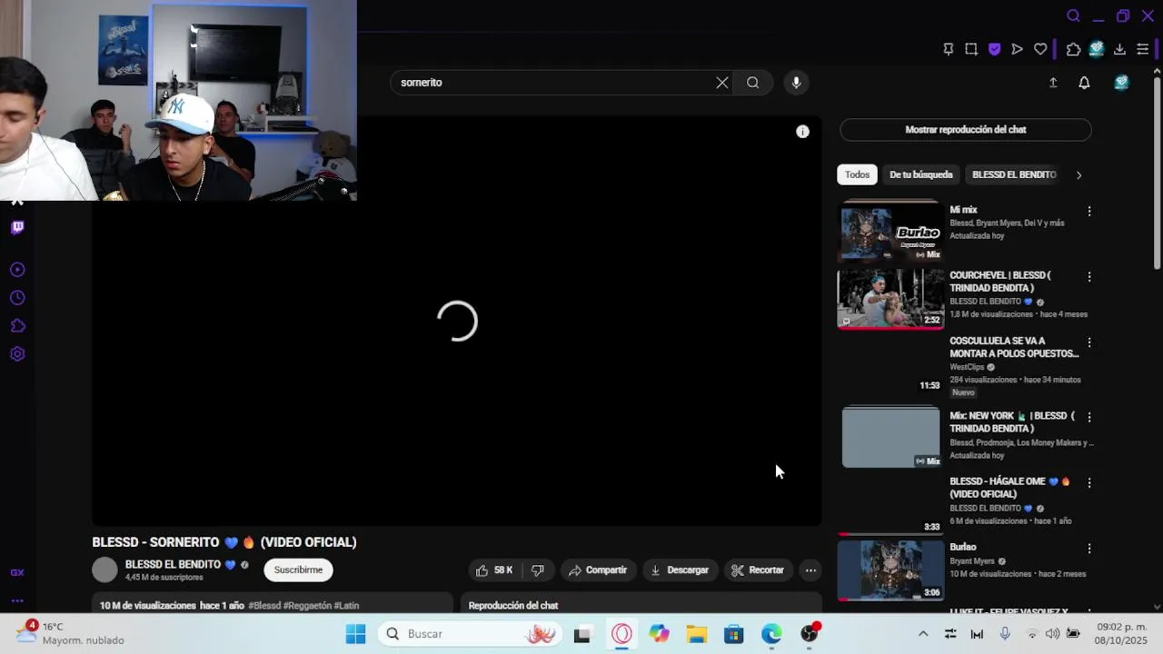
Task: Click the YouTube upload arrow icon
Action: click(x=1053, y=83)
